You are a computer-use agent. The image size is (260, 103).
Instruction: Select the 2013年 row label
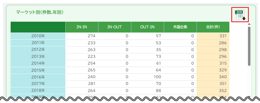tap(38, 56)
